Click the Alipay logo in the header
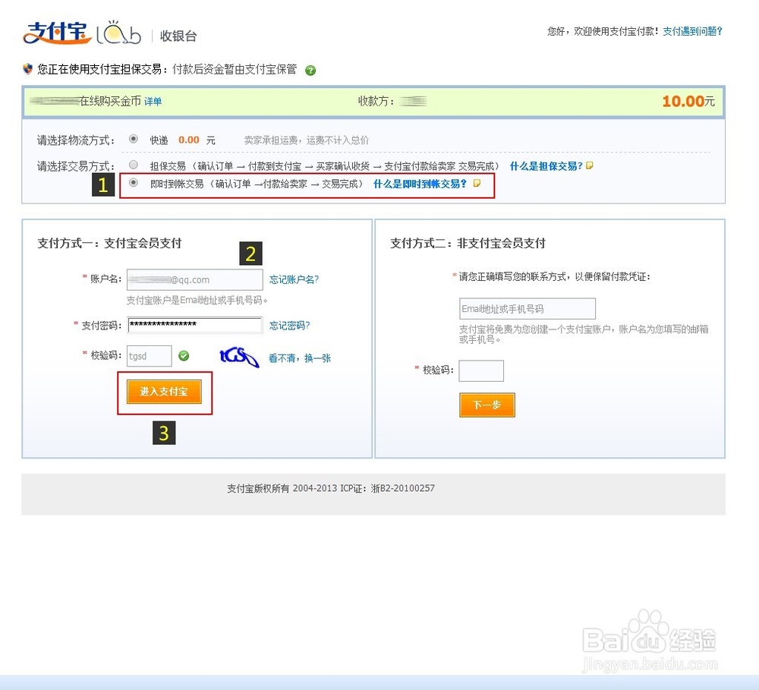 point(57,33)
